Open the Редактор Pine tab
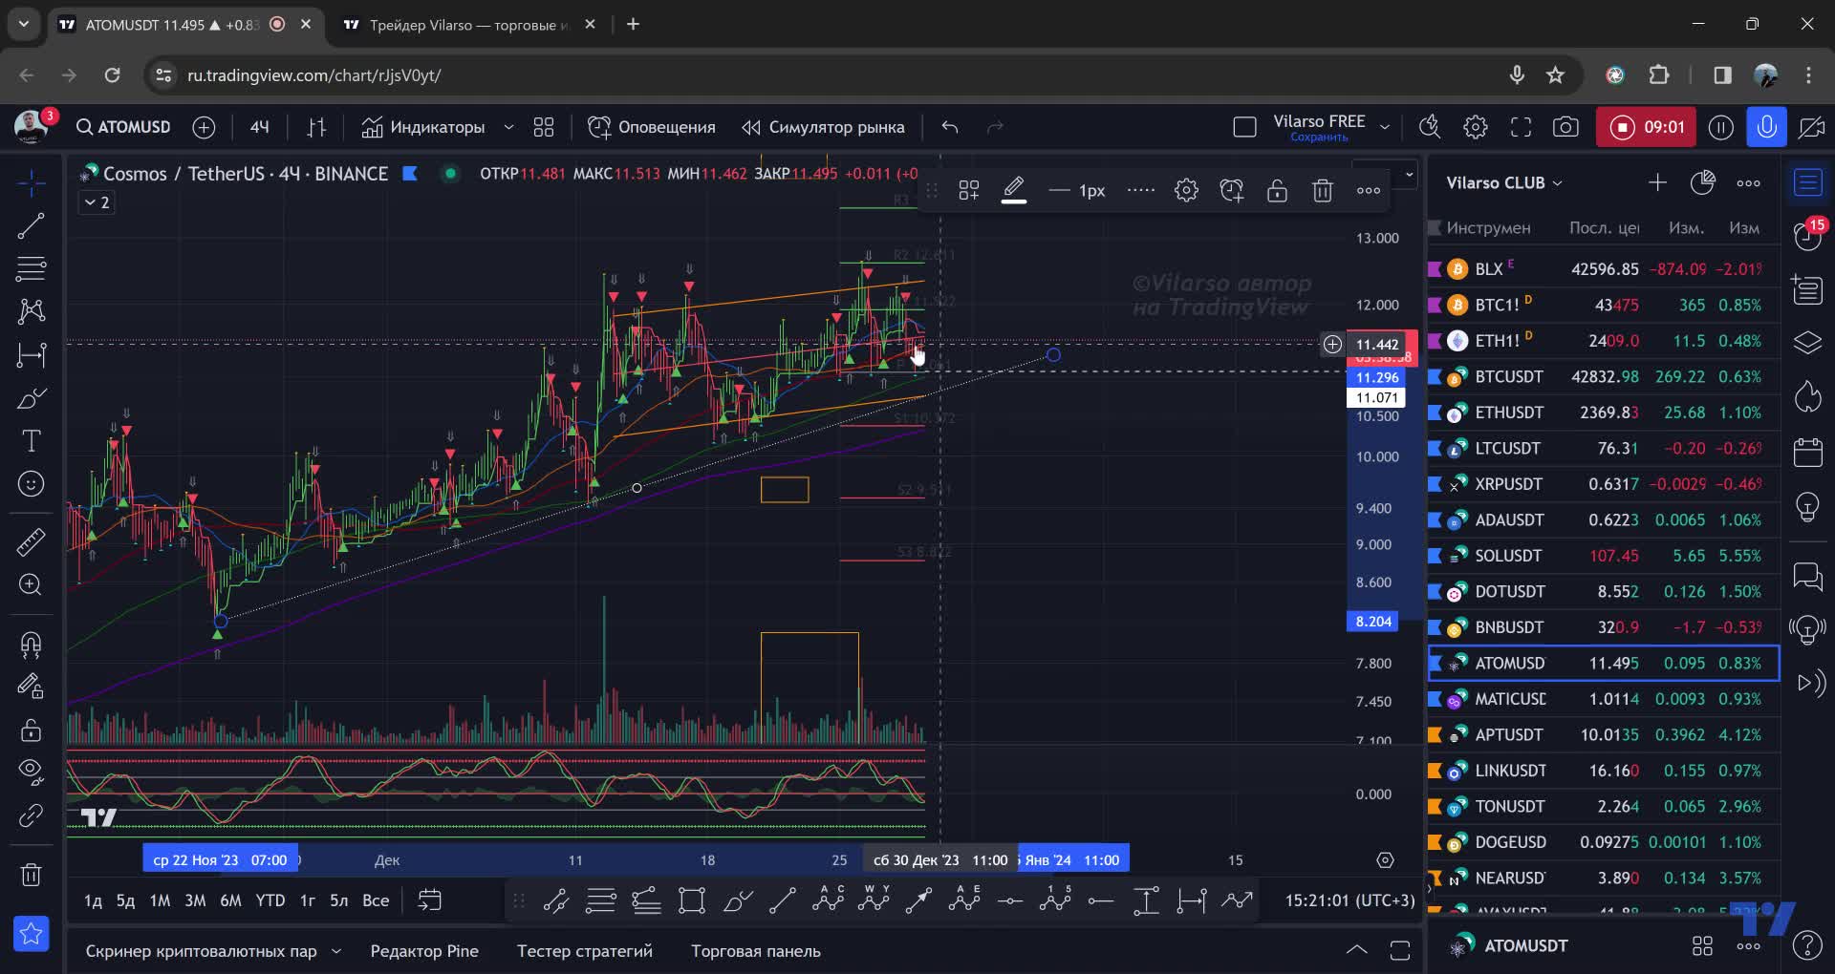 (x=424, y=951)
